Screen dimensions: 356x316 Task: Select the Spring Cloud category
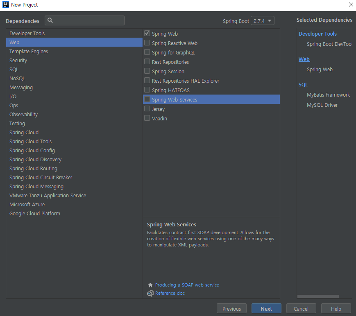pyautogui.click(x=74, y=133)
